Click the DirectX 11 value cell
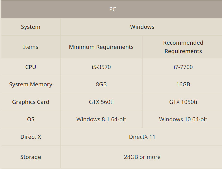The image size is (222, 169). (x=142, y=137)
